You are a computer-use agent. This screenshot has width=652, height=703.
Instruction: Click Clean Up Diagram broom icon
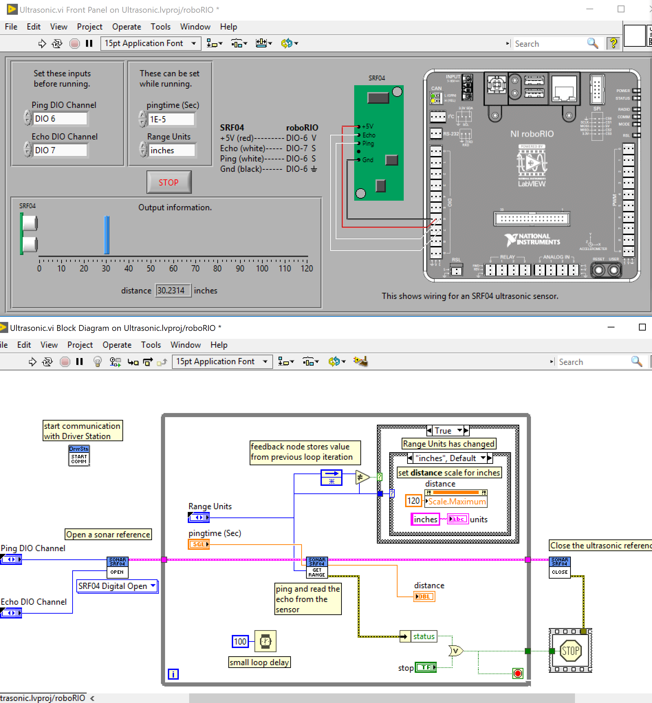tap(361, 361)
